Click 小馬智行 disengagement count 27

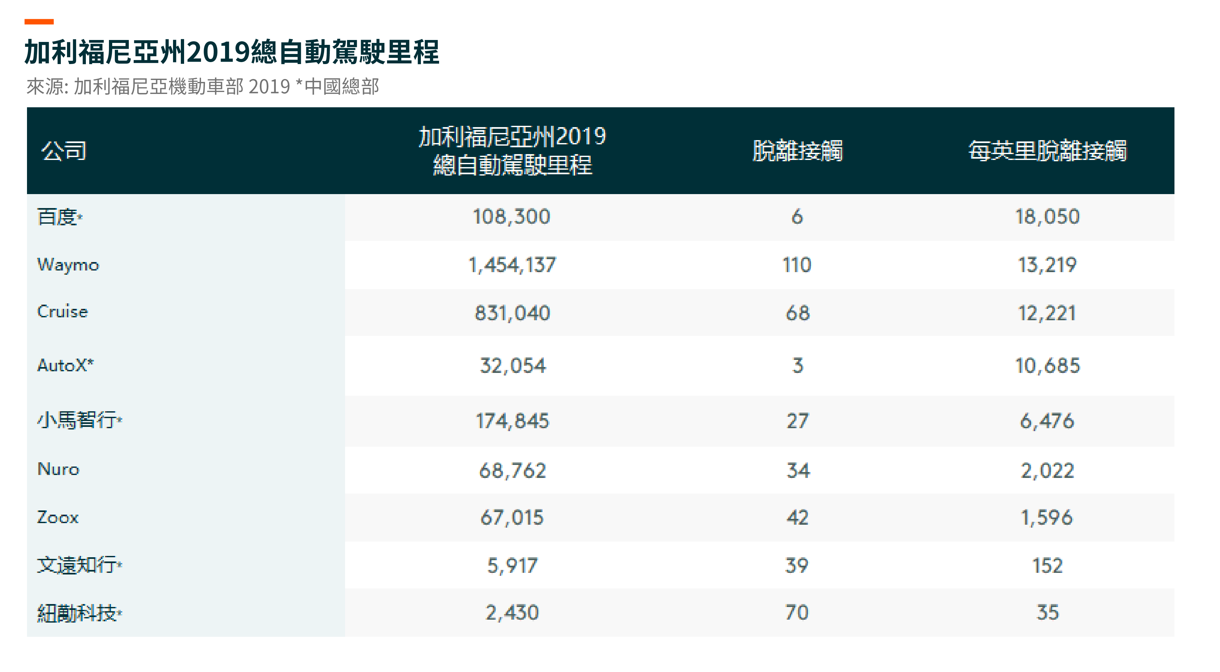798,421
